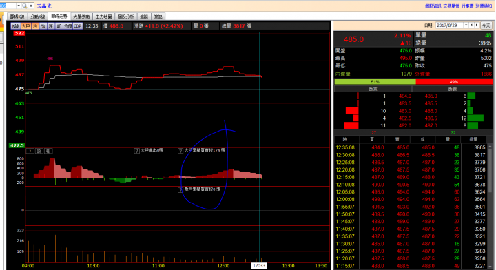Click the stock name 玉晶光

[44, 6]
